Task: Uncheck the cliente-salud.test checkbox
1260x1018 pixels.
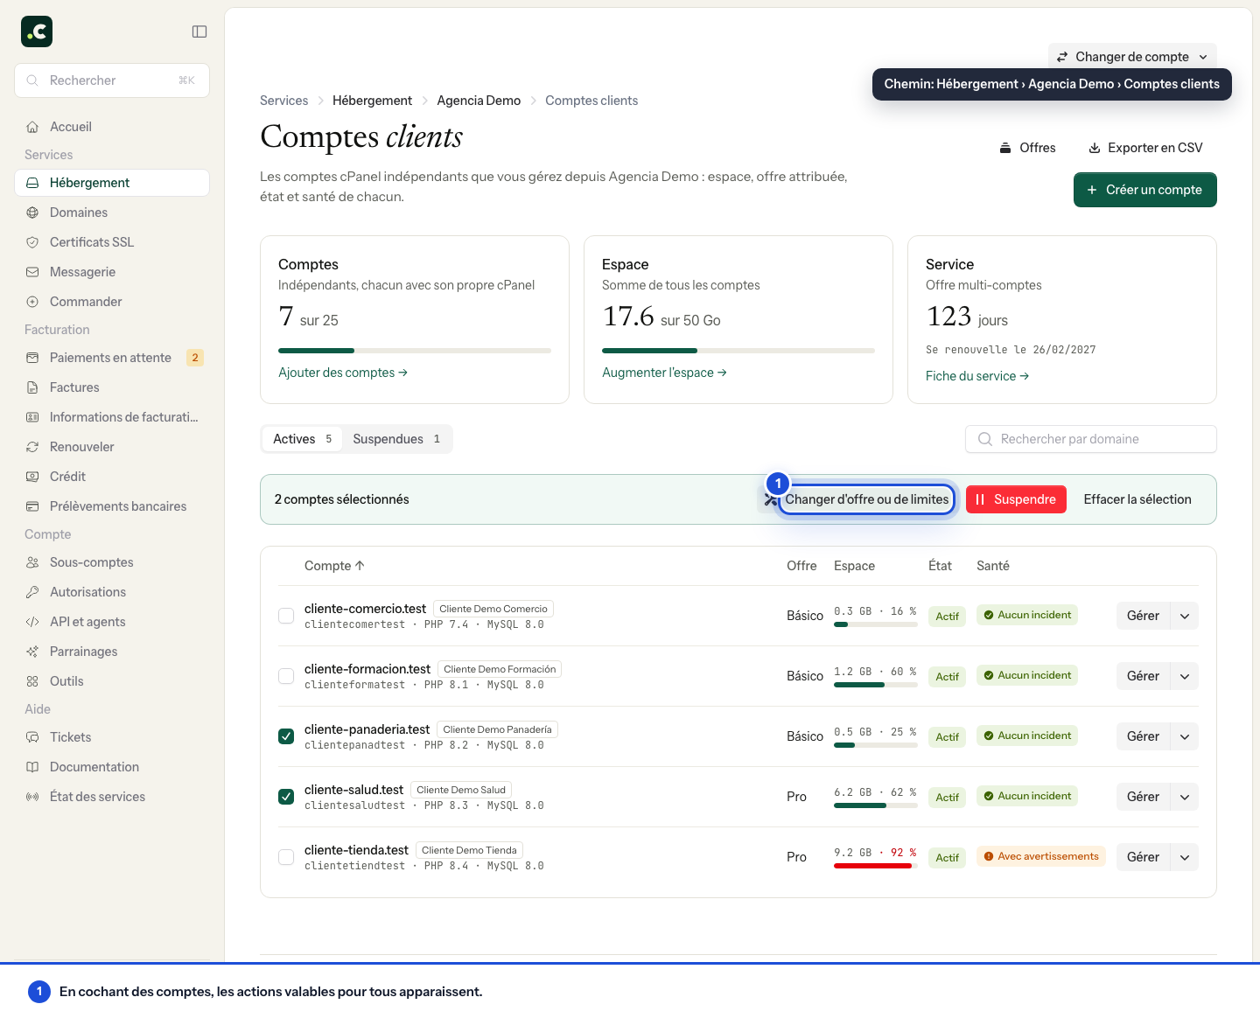Action: (x=286, y=797)
